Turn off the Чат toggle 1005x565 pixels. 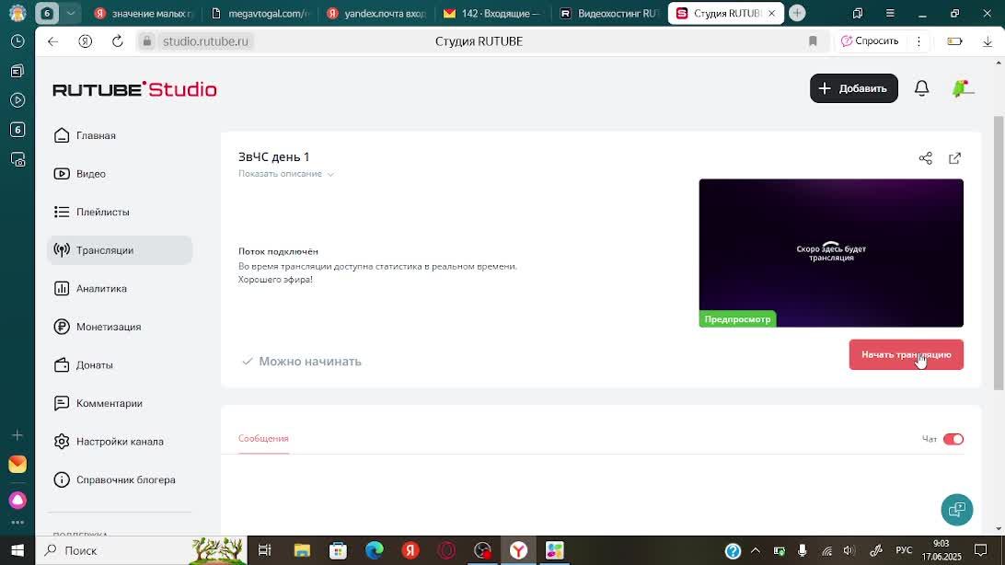pos(953,439)
